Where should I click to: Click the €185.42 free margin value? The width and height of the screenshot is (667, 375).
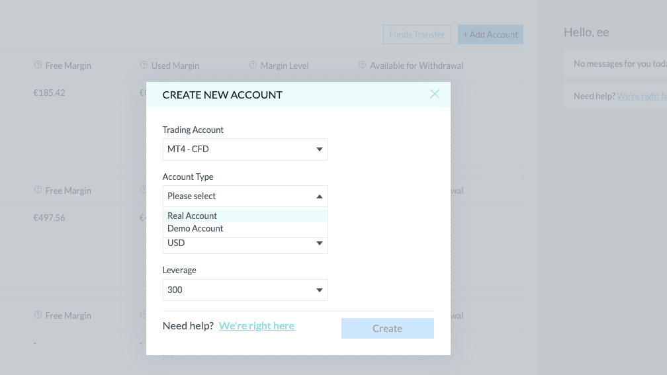[50, 93]
